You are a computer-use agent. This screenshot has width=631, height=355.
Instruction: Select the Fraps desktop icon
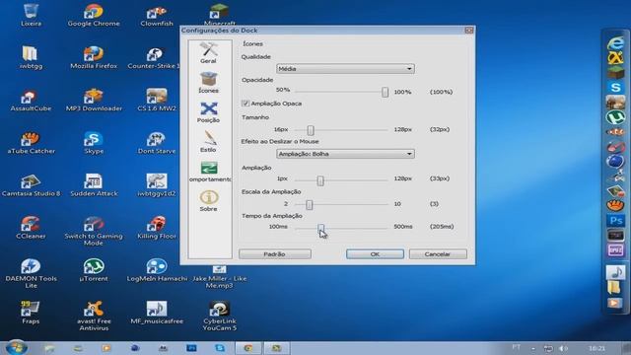pyautogui.click(x=31, y=314)
